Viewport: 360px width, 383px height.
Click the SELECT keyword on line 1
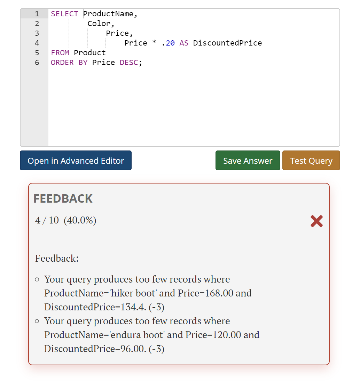(64, 14)
